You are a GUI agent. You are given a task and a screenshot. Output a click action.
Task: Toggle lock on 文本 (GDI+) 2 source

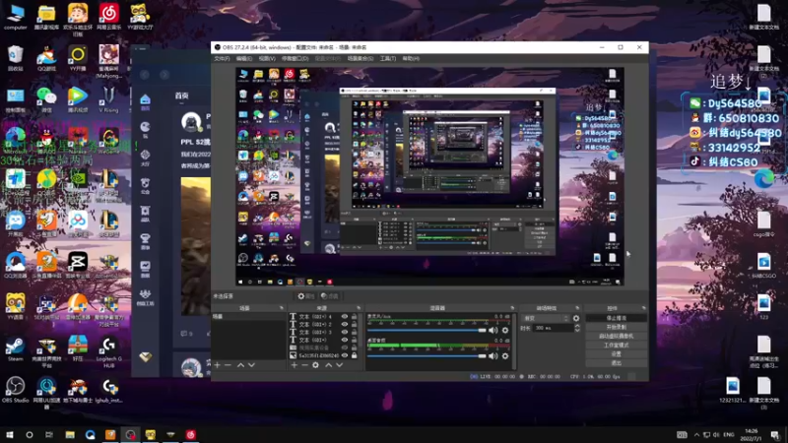(x=355, y=325)
